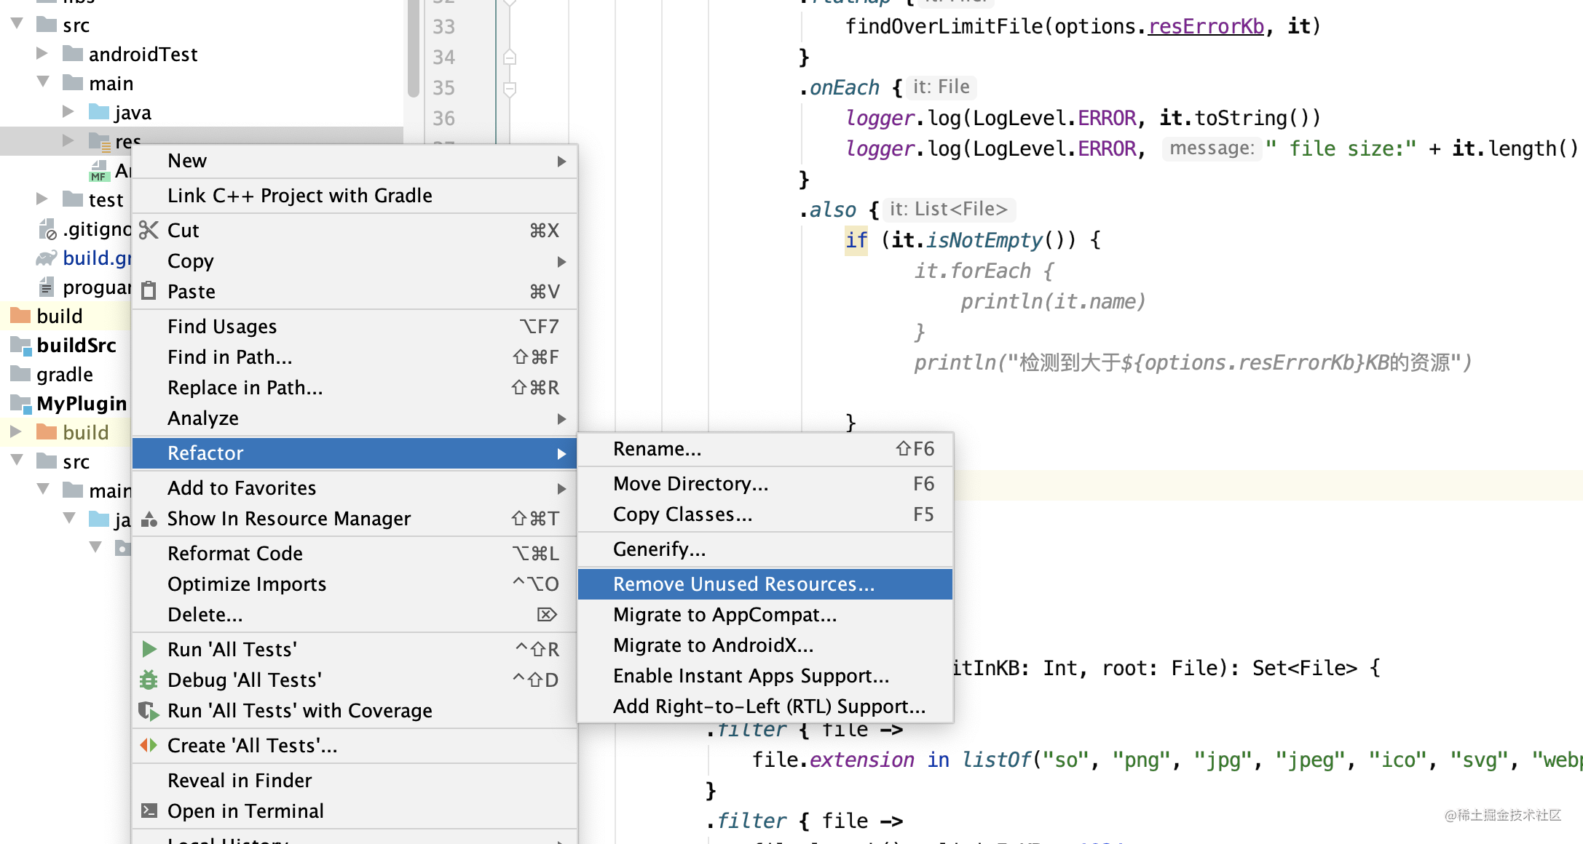Click the Paste clipboard icon
1583x844 pixels.
click(x=149, y=291)
